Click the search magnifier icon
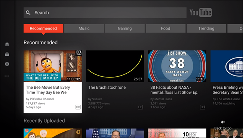The width and height of the screenshot is (243, 138). coord(28,13)
